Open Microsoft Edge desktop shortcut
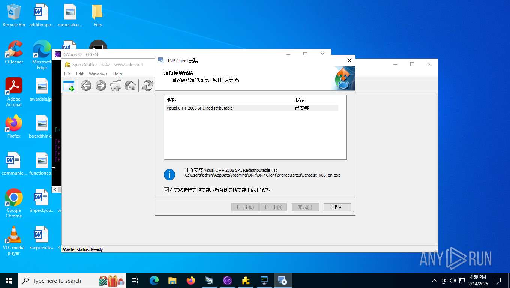The image size is (510, 288). 42,55
